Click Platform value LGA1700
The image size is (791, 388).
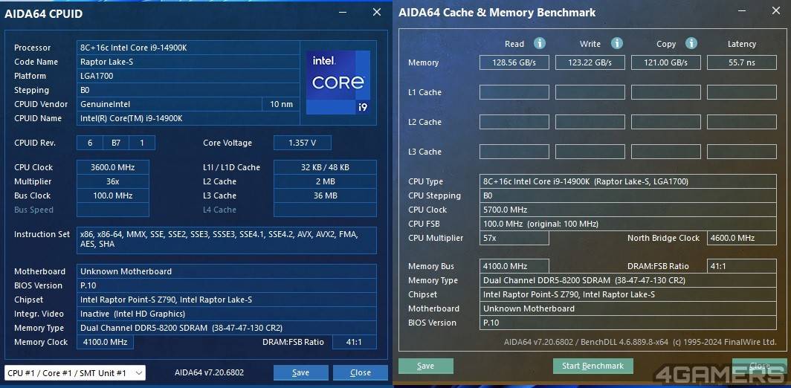tap(188, 76)
